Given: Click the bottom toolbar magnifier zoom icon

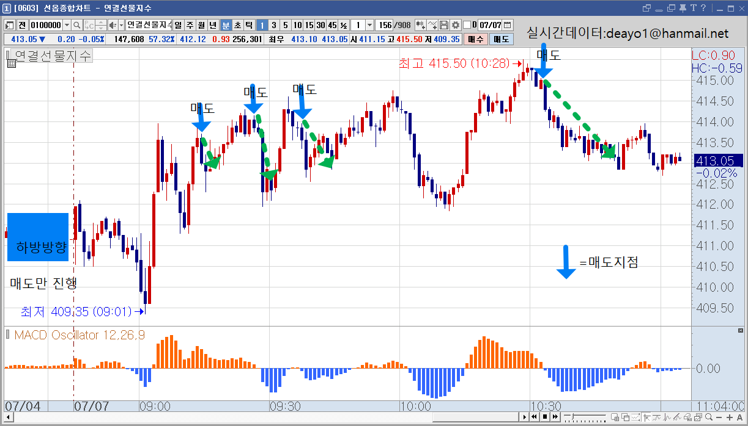Looking at the screenshot, I should pyautogui.click(x=708, y=417).
